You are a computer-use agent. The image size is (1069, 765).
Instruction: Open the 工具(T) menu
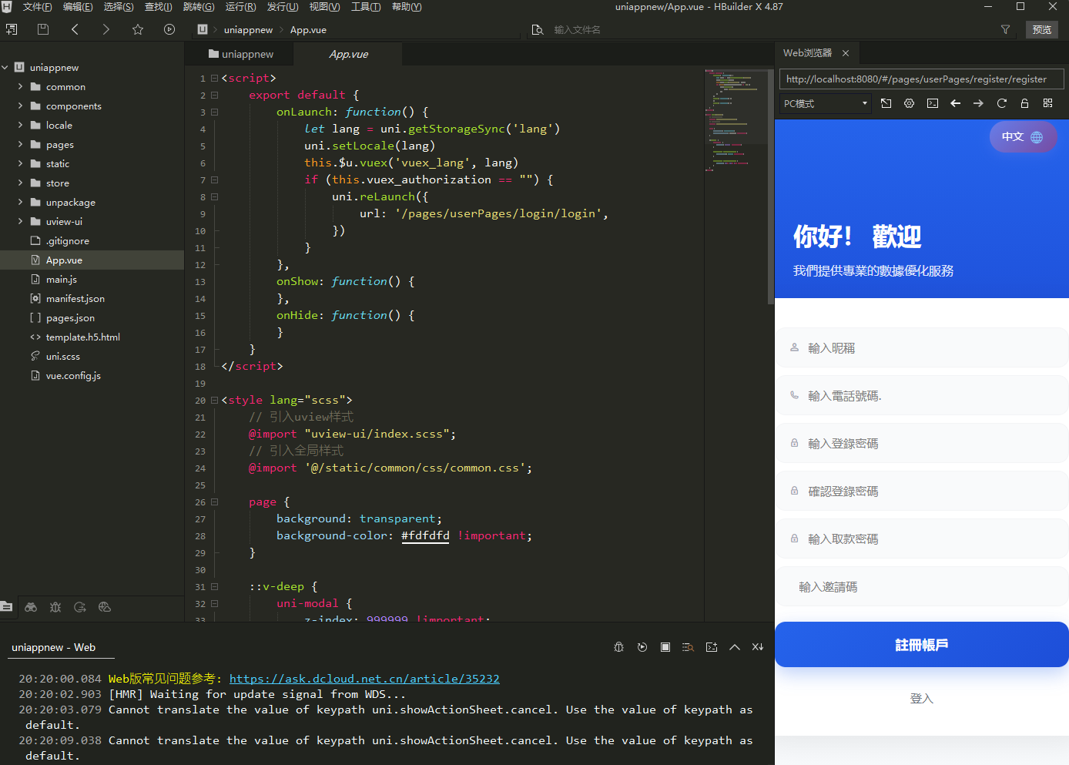point(366,7)
